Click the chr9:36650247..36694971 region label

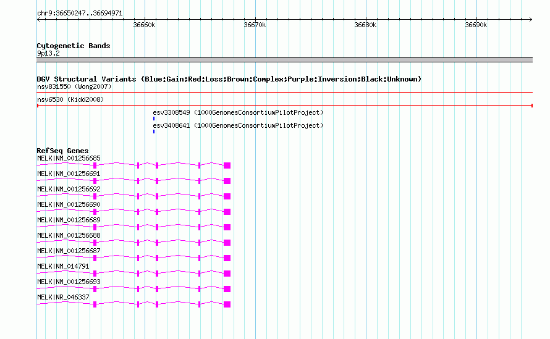[80, 14]
